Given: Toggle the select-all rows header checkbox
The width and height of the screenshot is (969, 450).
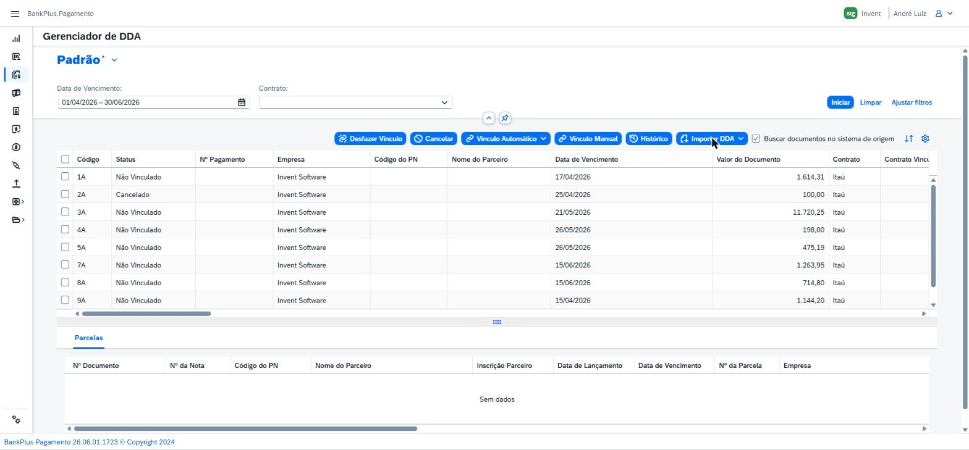Looking at the screenshot, I should tap(65, 159).
